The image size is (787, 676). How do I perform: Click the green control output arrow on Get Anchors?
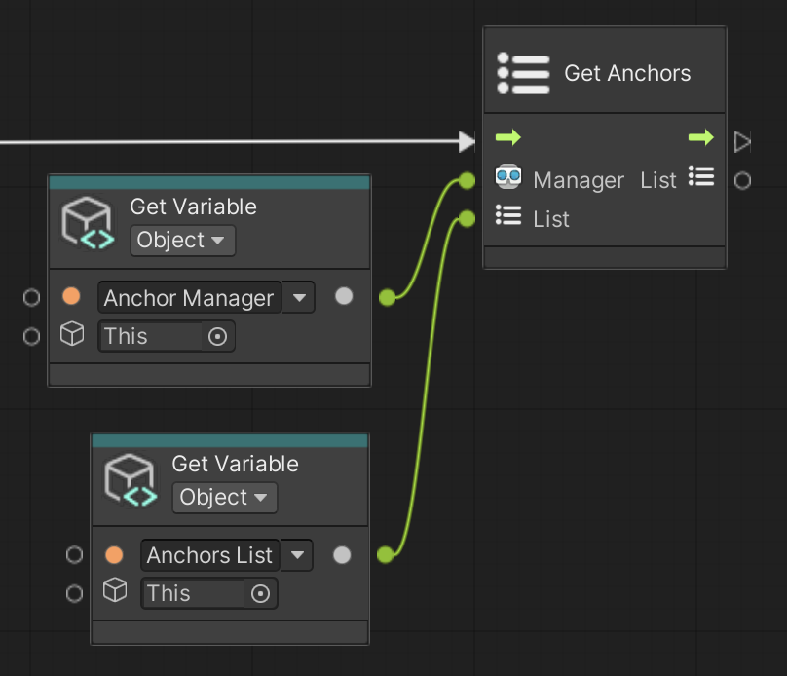[x=700, y=138]
